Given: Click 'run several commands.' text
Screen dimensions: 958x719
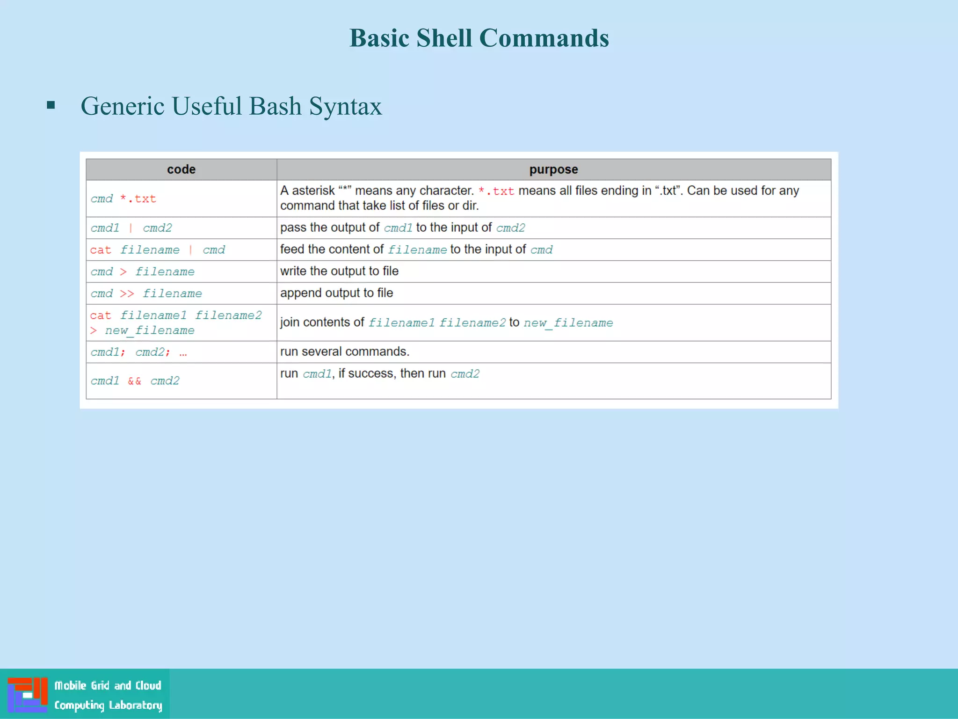Looking at the screenshot, I should click(x=345, y=352).
